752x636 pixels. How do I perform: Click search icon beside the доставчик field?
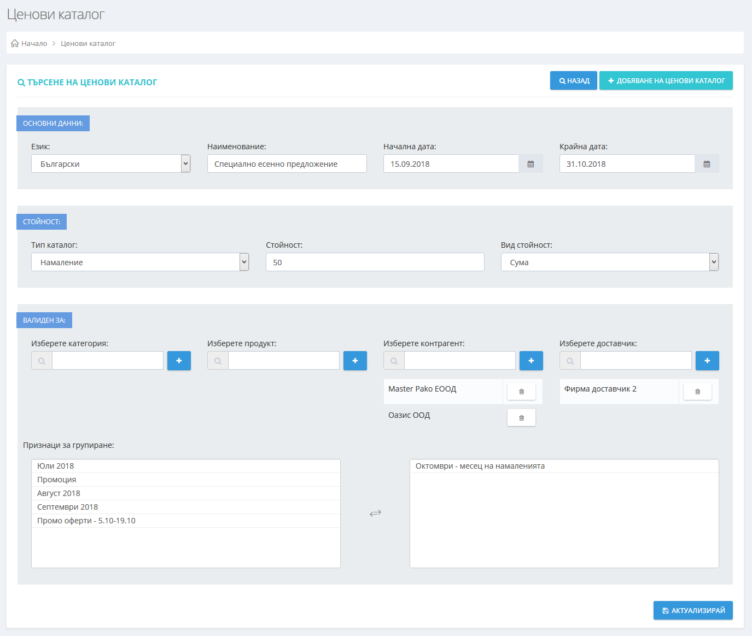(x=570, y=361)
